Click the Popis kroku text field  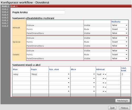point(46,12)
